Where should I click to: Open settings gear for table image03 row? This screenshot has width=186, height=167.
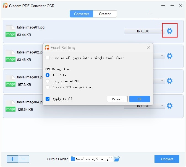tap(169, 81)
